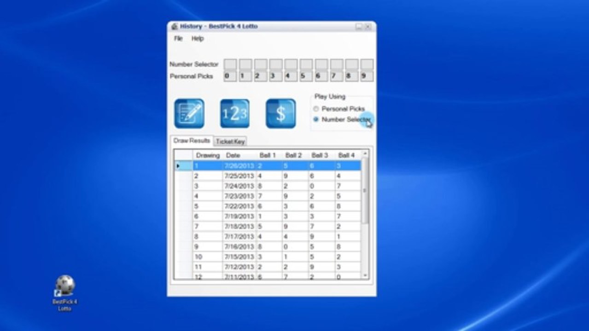The height and width of the screenshot is (331, 589).
Task: Click the Drawing number cell 11
Action: click(x=208, y=267)
